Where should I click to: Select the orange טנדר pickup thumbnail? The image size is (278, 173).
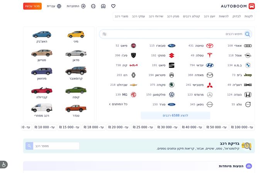point(76,108)
